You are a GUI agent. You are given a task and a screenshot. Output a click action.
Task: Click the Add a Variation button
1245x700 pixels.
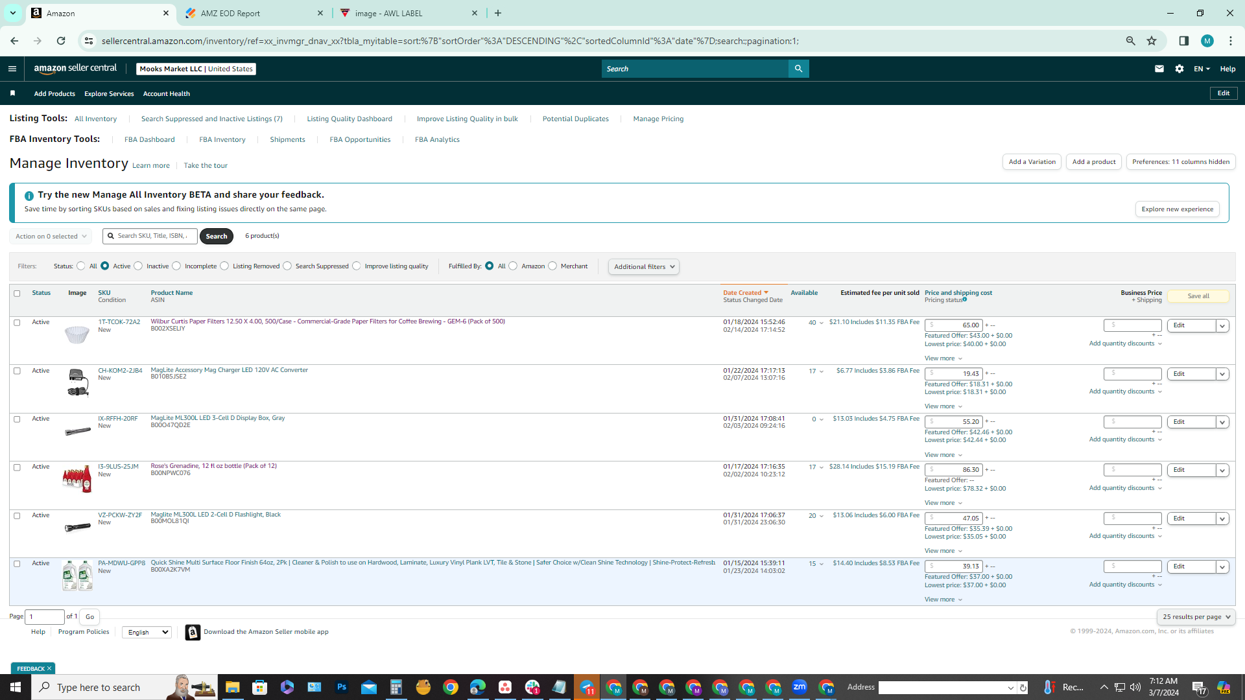[1032, 162]
